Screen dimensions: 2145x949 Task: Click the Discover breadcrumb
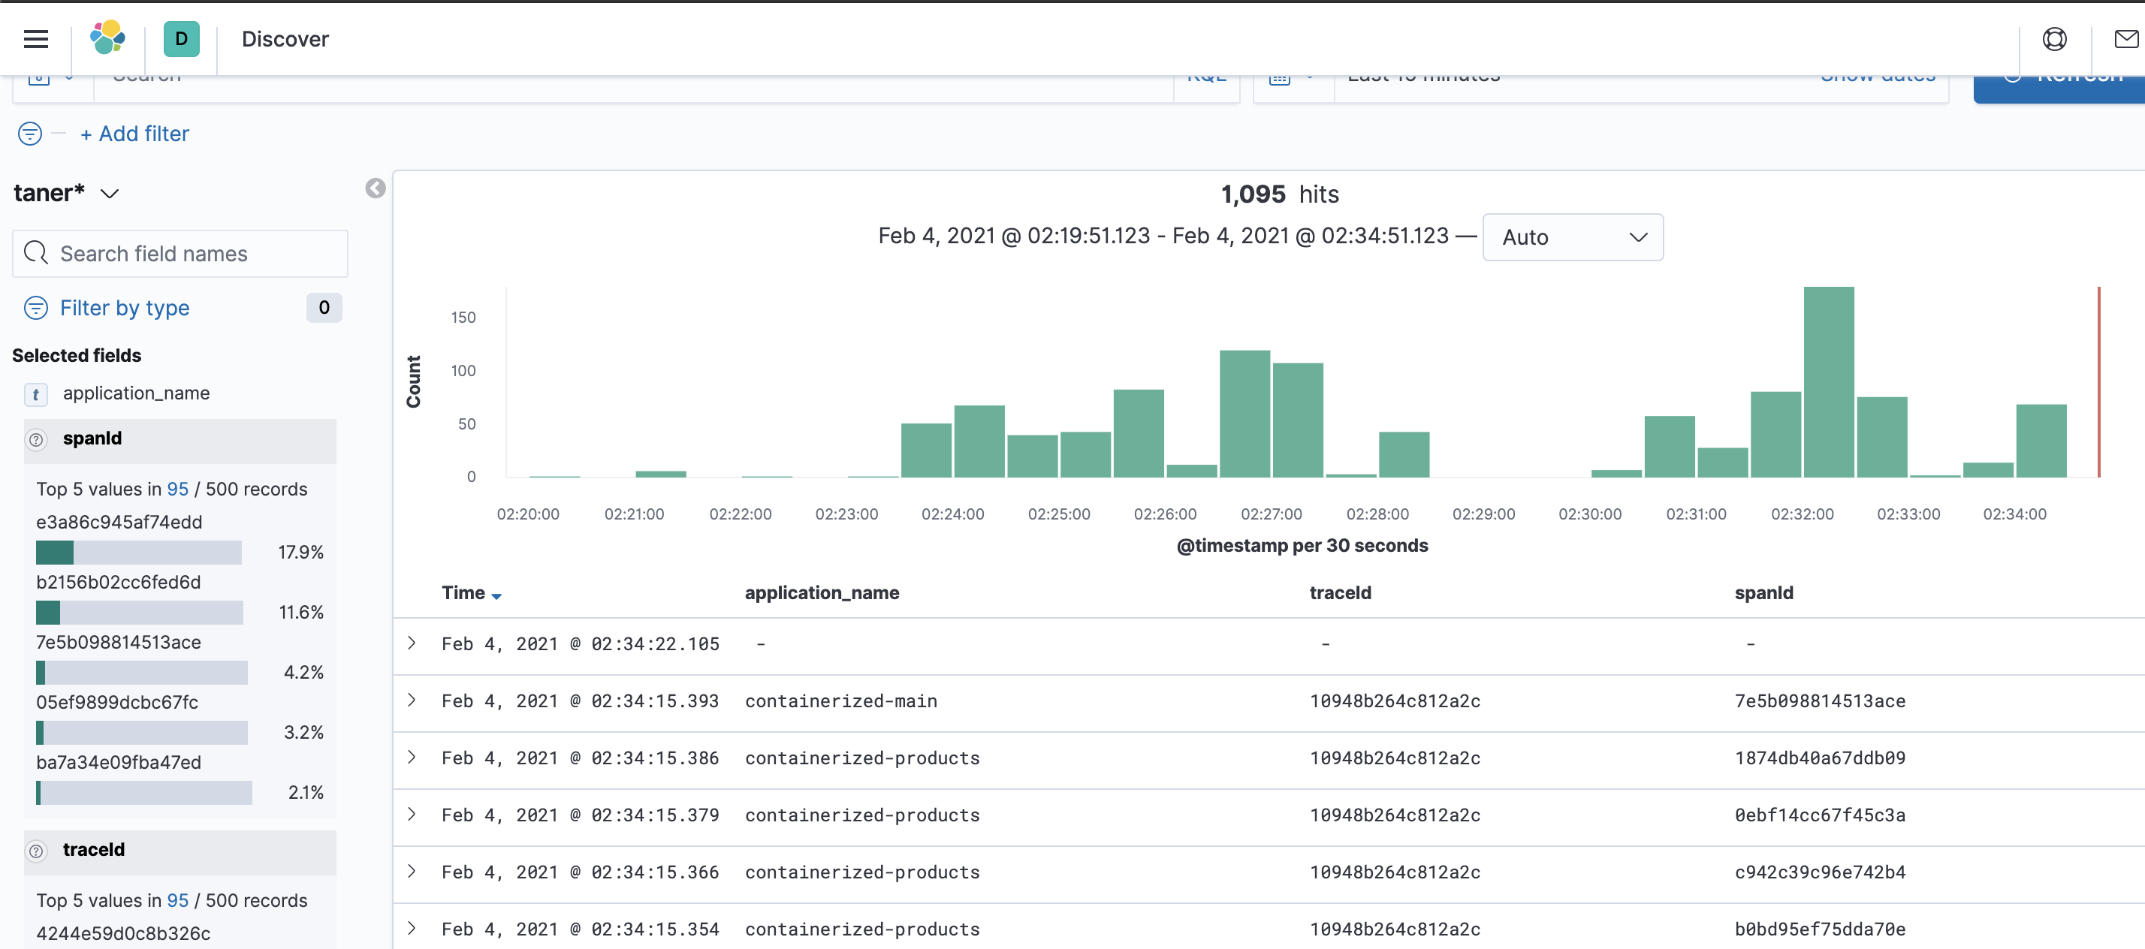[x=285, y=39]
